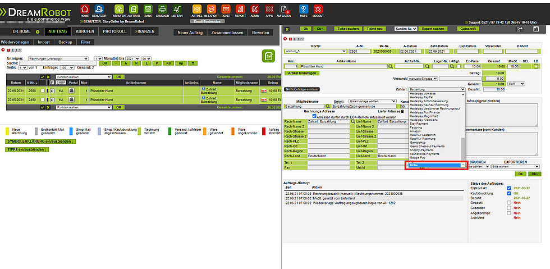Click the Ticket suchen button
Viewport: 550px width, 269px height.
point(348,29)
